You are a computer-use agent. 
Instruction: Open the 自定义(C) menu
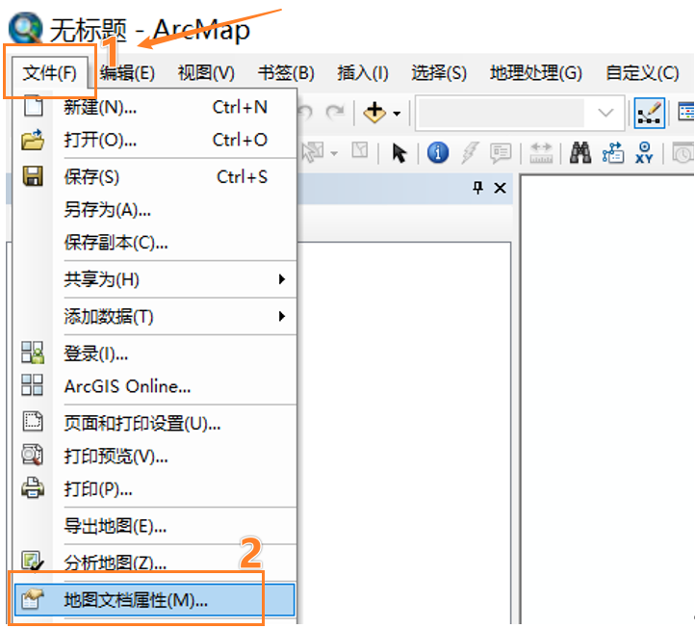pyautogui.click(x=642, y=73)
